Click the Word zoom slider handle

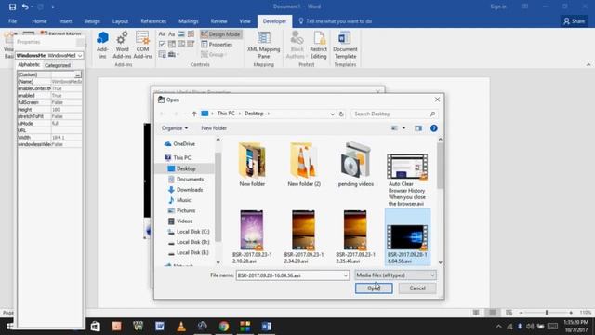tap(547, 313)
